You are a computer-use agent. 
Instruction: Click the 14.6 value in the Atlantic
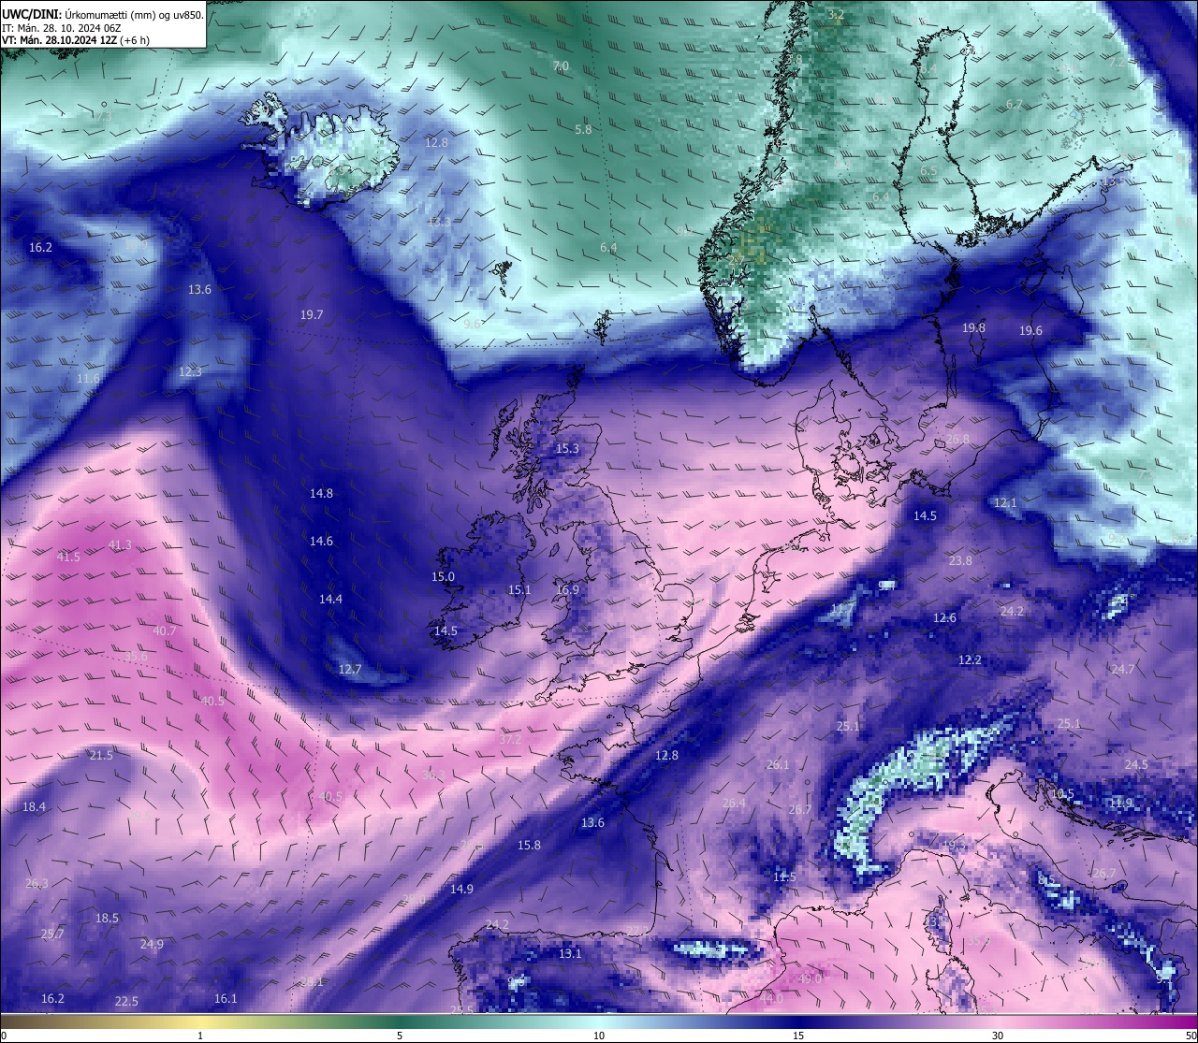[321, 541]
